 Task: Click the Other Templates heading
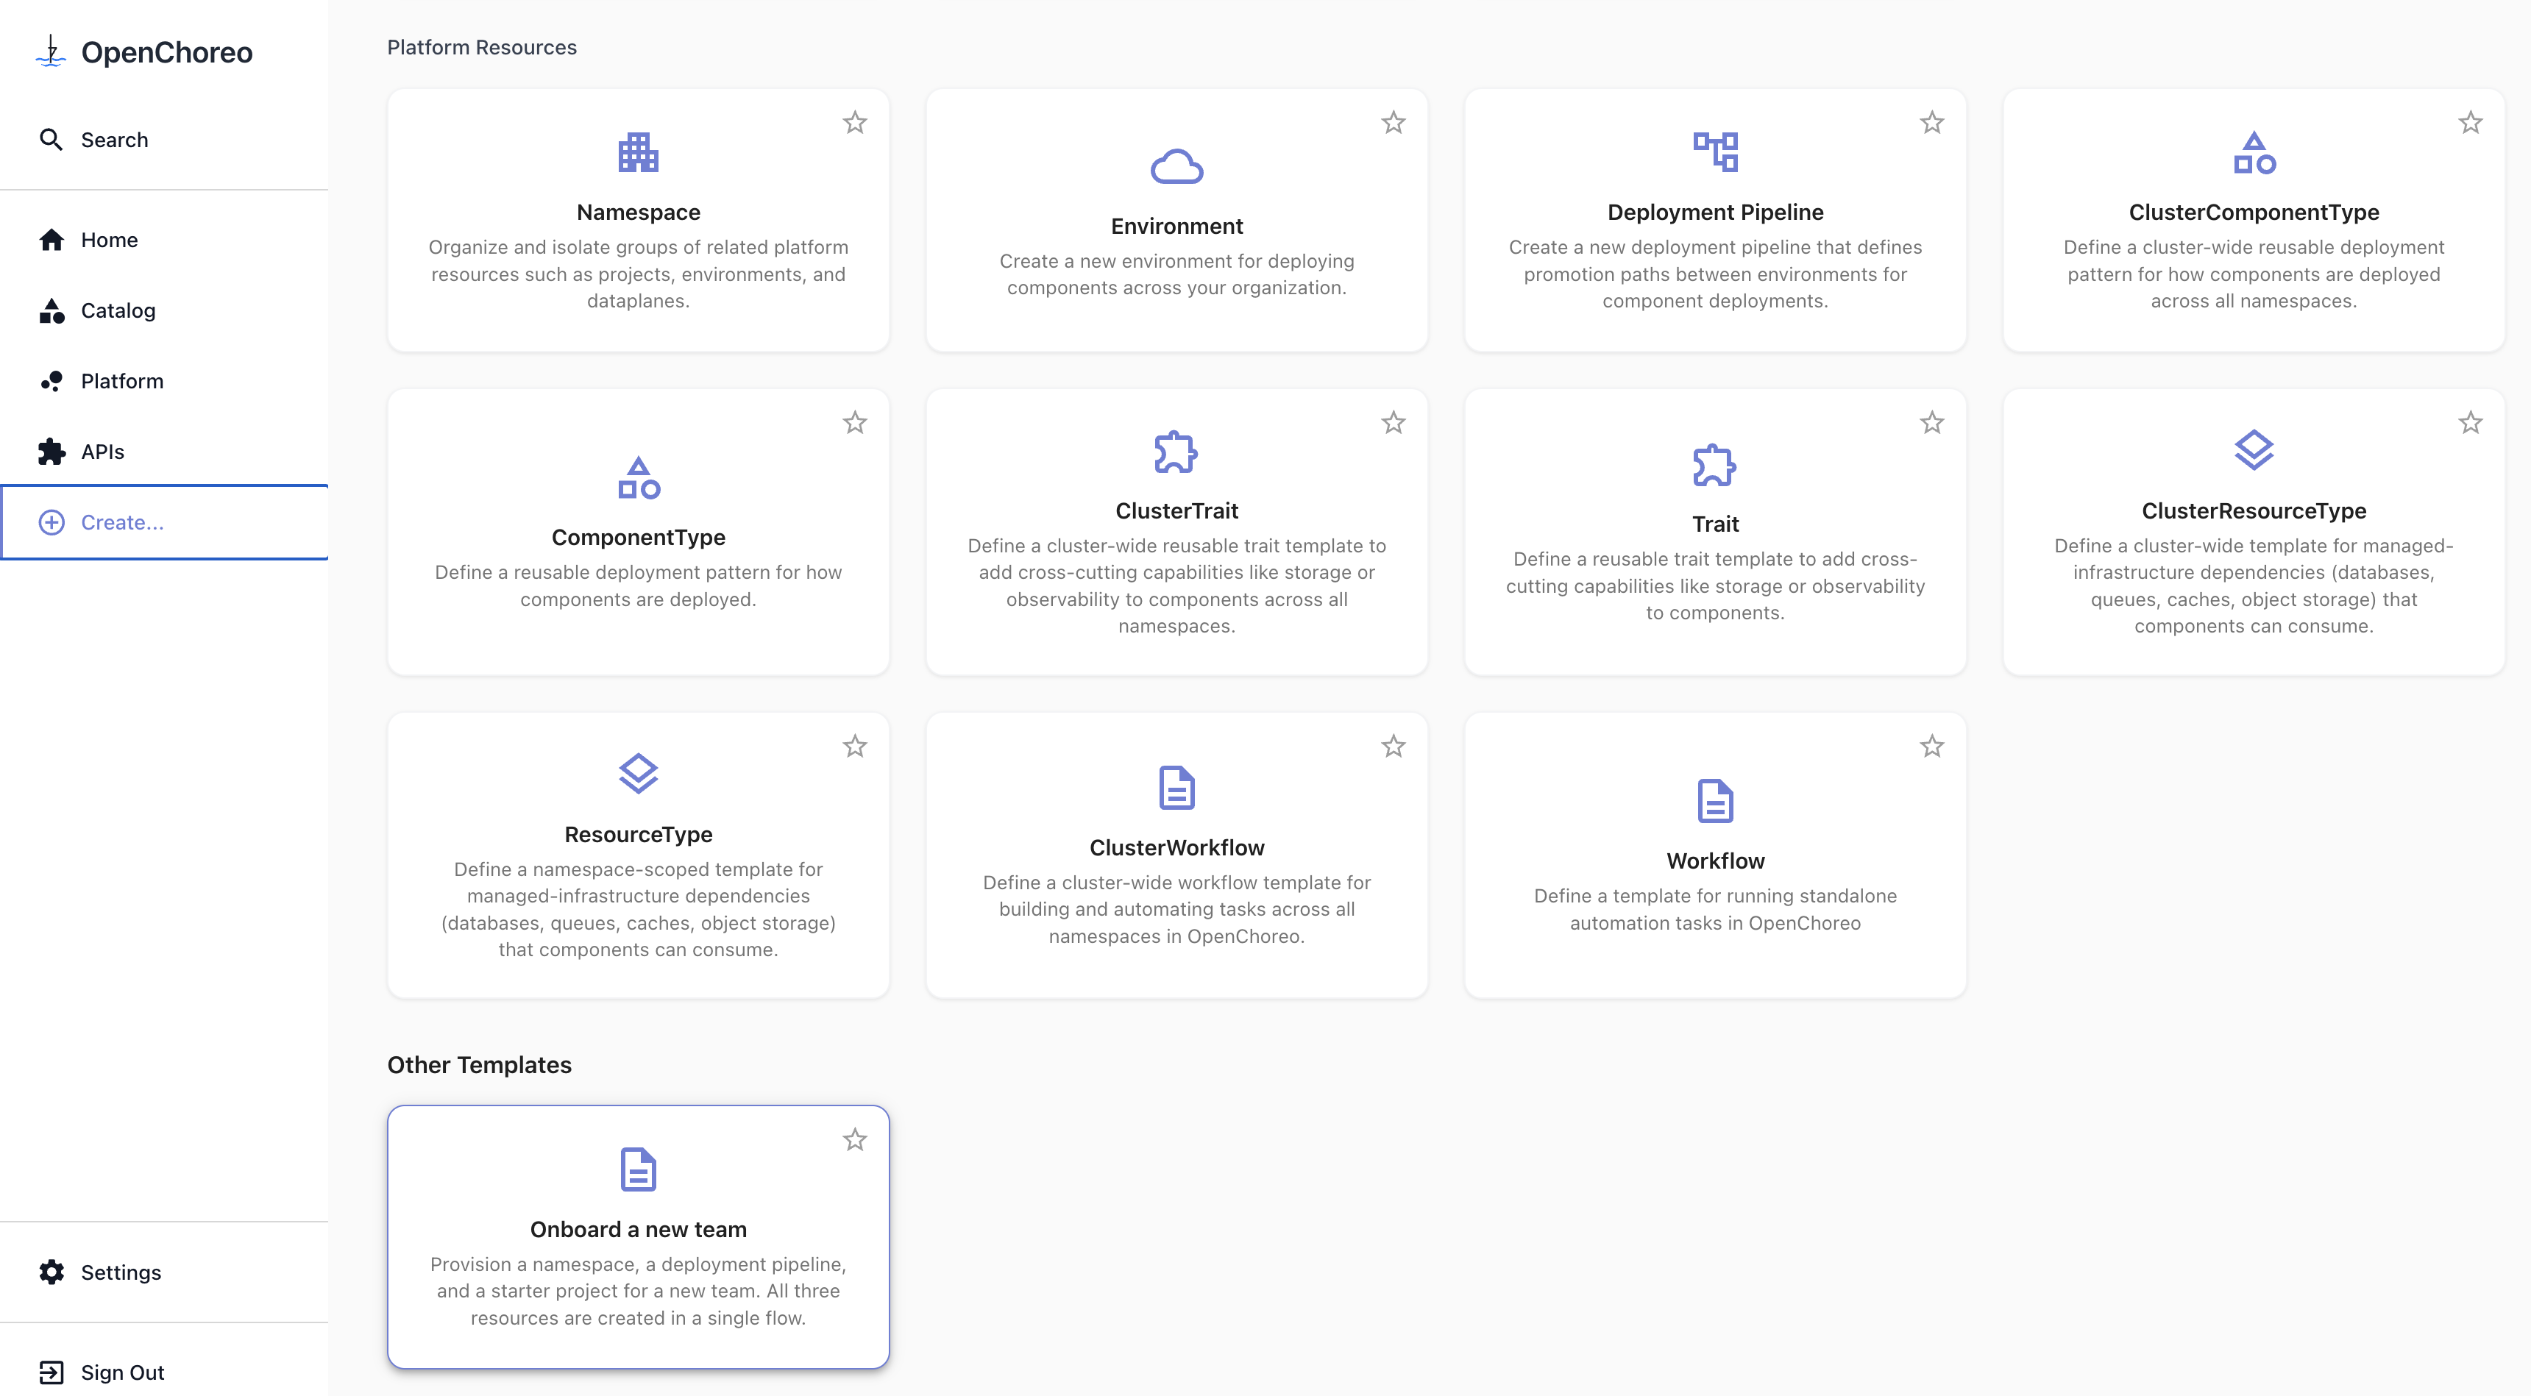click(480, 1065)
